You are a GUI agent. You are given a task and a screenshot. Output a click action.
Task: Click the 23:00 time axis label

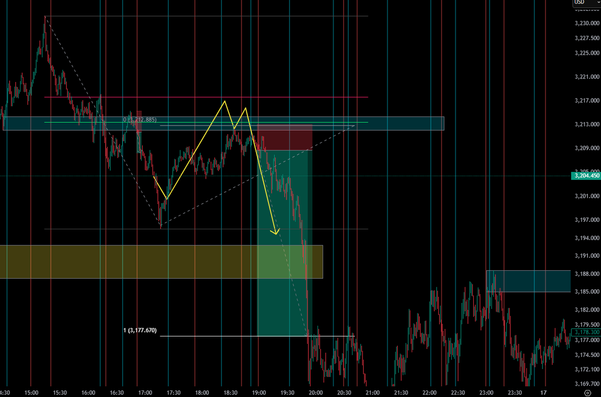click(x=487, y=392)
